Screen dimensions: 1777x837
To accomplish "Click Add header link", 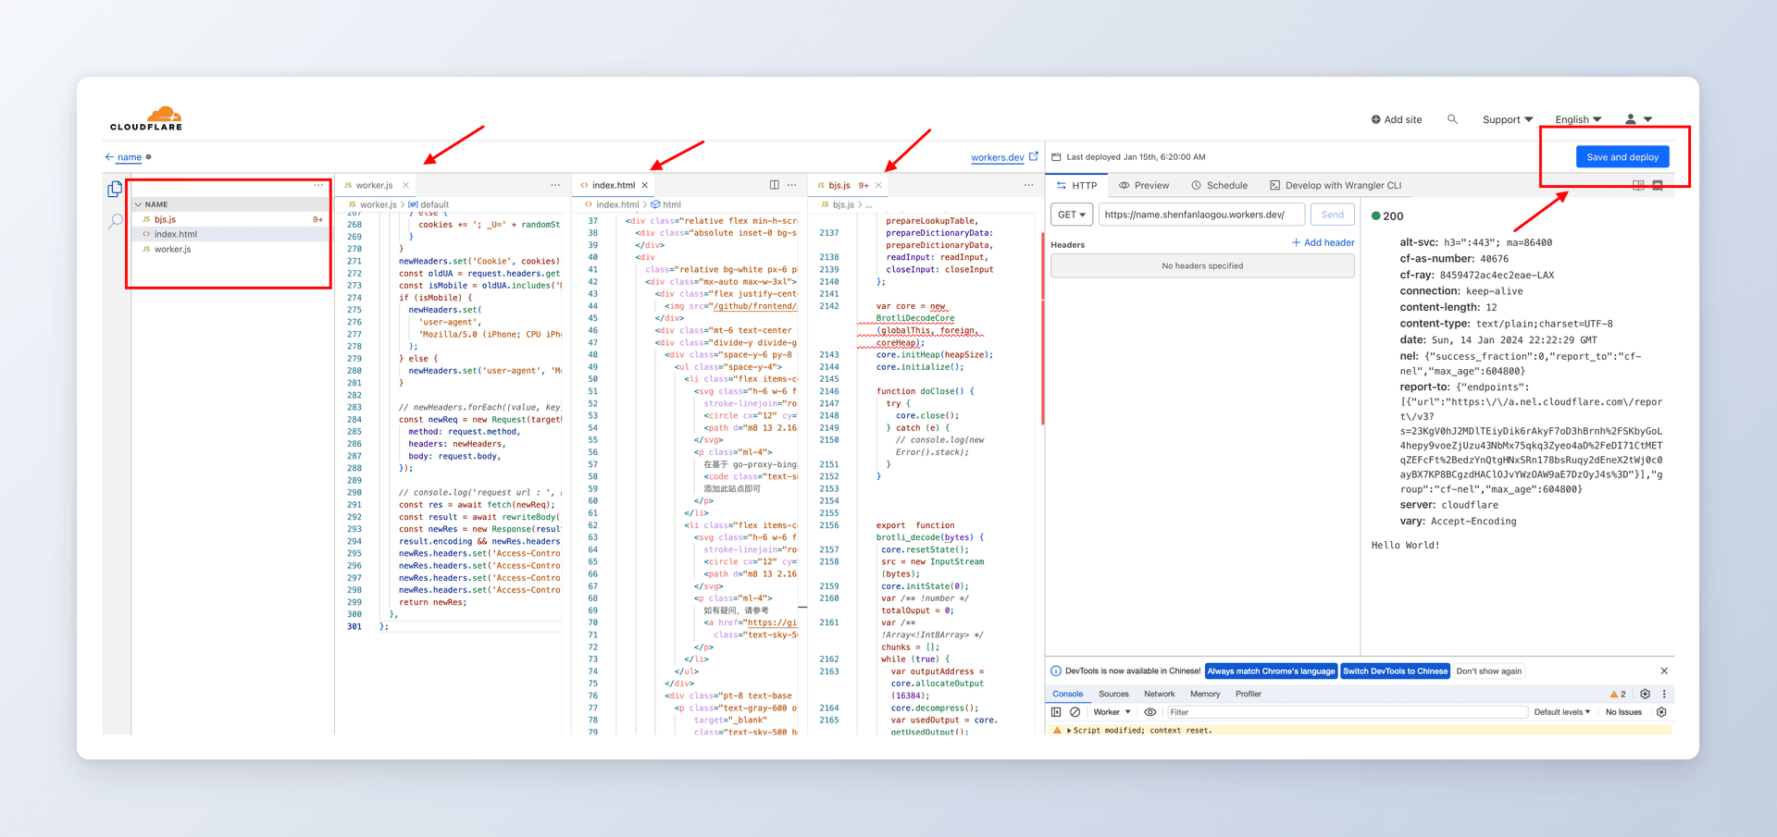I will [x=1323, y=242].
